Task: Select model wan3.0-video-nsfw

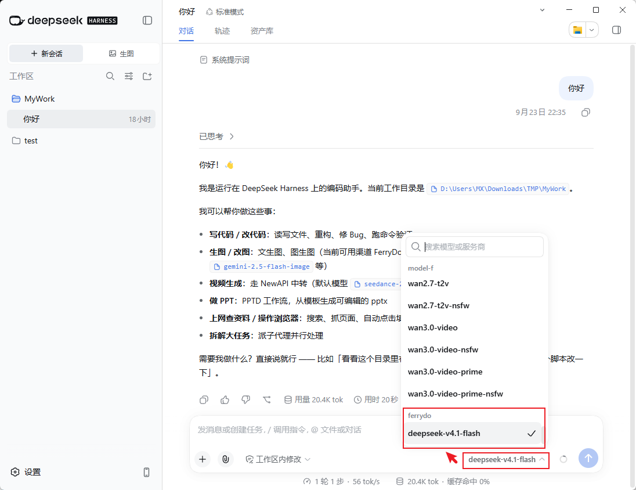Action: tap(475, 350)
